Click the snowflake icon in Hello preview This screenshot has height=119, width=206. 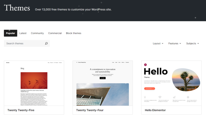tap(188, 97)
